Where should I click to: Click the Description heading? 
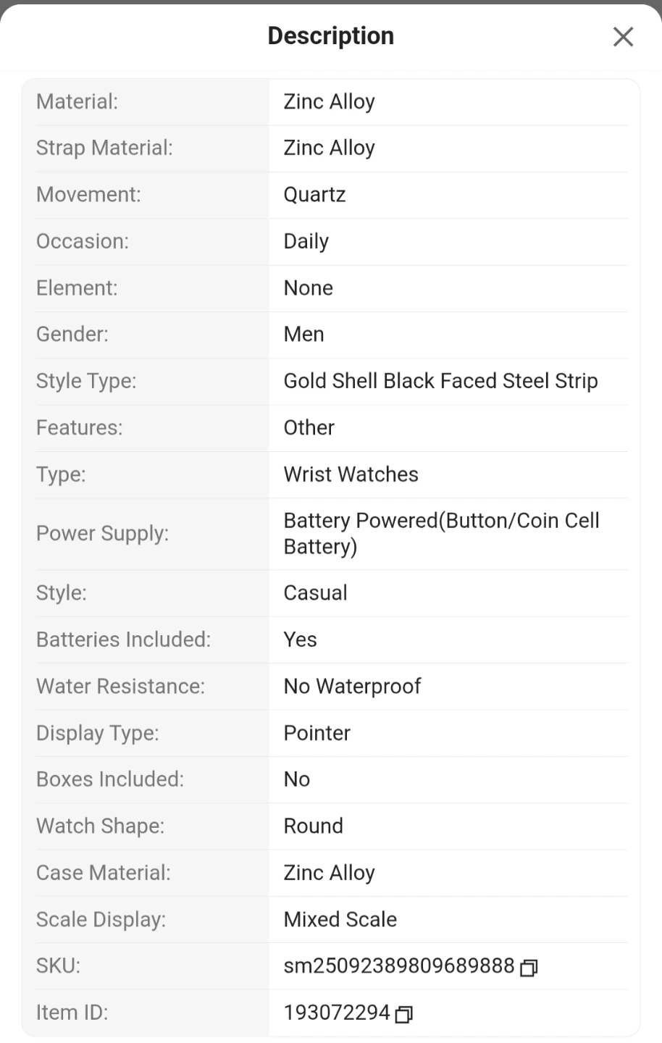pyautogui.click(x=331, y=35)
